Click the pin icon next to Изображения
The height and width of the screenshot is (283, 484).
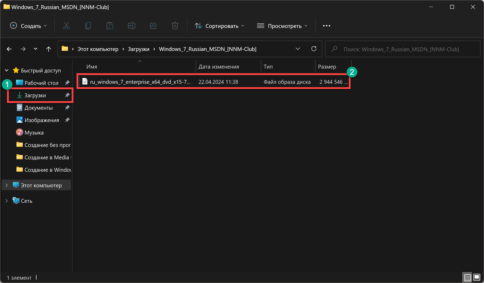pyautogui.click(x=67, y=120)
